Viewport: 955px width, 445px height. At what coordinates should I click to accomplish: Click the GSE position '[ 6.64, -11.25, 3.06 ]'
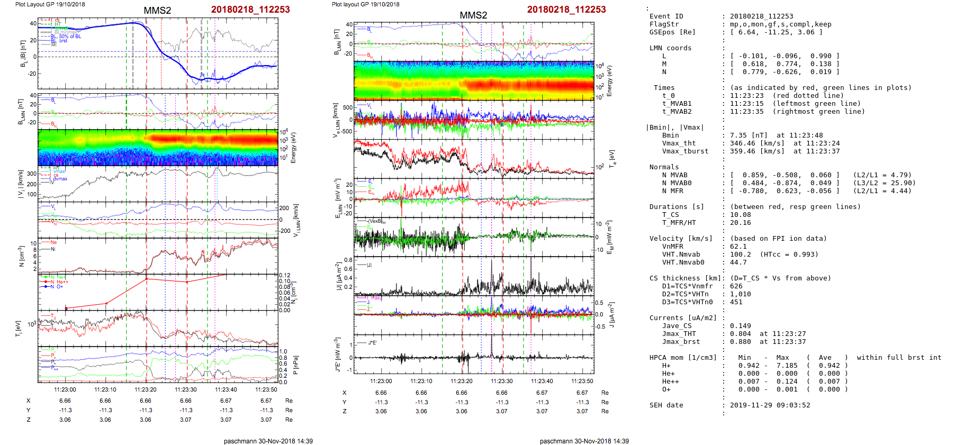pyautogui.click(x=777, y=32)
